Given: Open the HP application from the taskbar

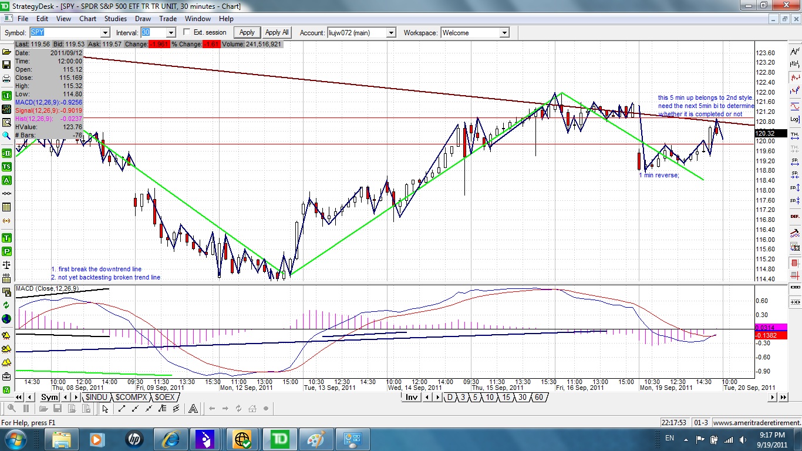Looking at the screenshot, I should pos(134,439).
